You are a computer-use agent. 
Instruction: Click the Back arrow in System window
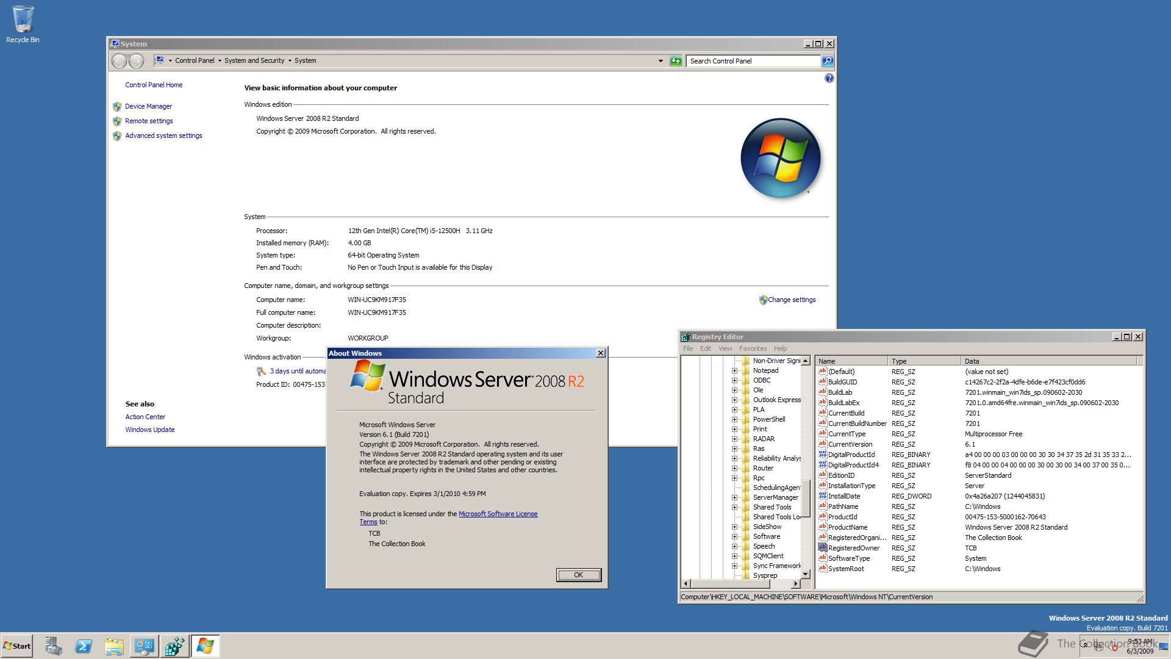120,61
